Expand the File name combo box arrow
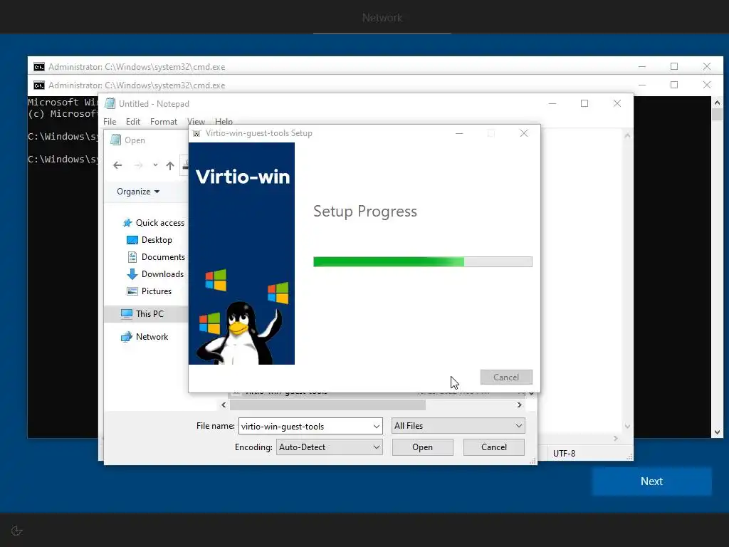Image resolution: width=729 pixels, height=547 pixels. click(x=376, y=426)
